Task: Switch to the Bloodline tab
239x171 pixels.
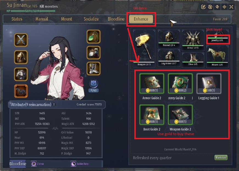Action: (x=116, y=19)
